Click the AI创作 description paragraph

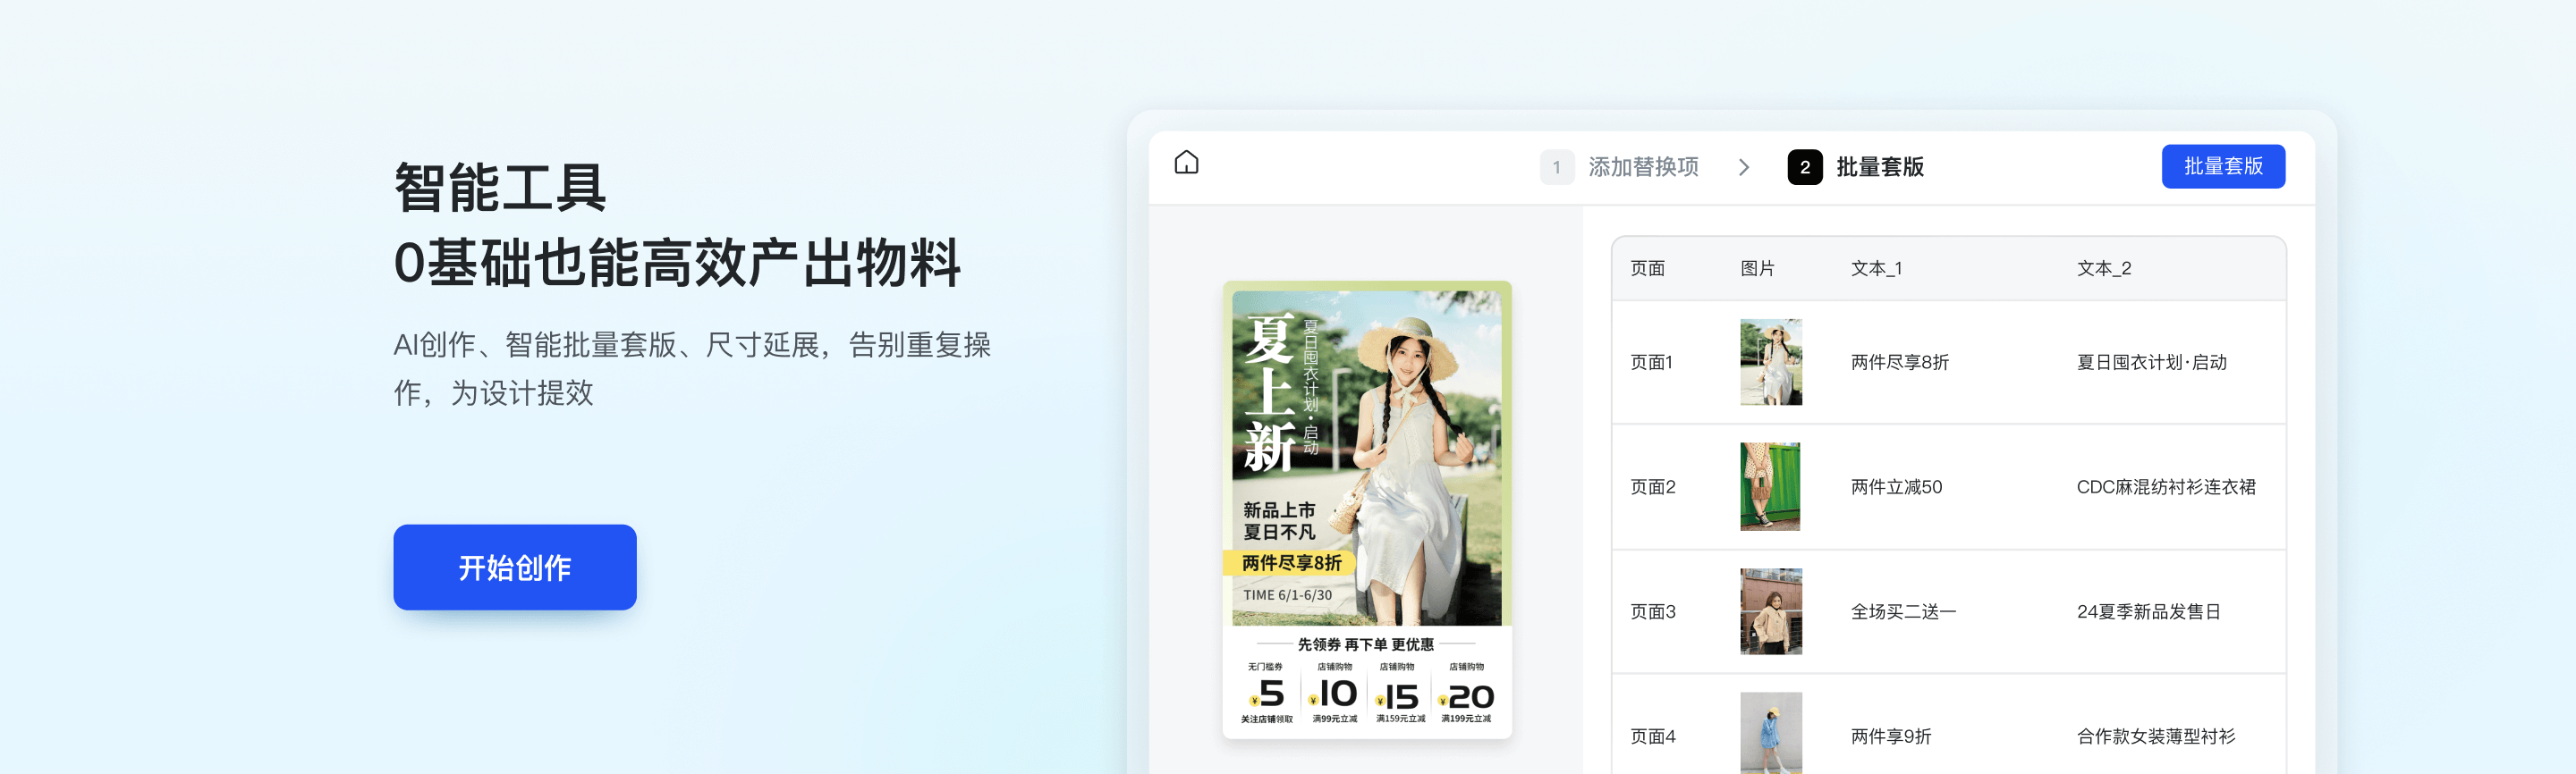[x=692, y=368]
